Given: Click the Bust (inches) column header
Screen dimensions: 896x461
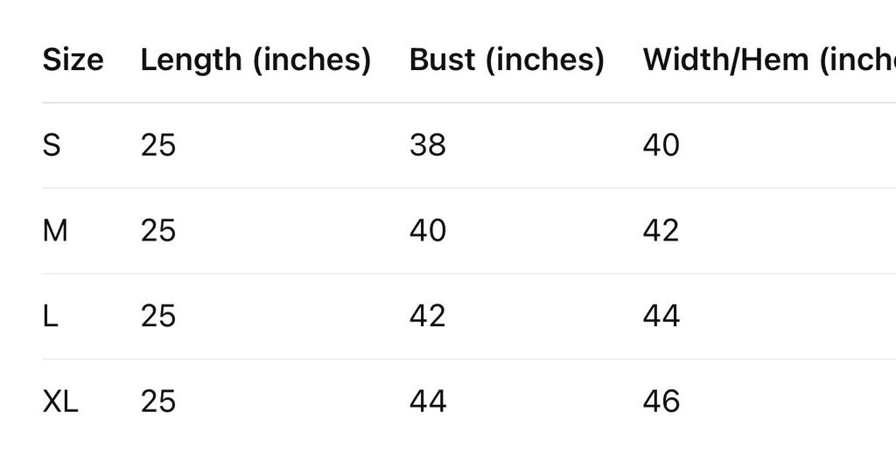Looking at the screenshot, I should click(507, 59).
